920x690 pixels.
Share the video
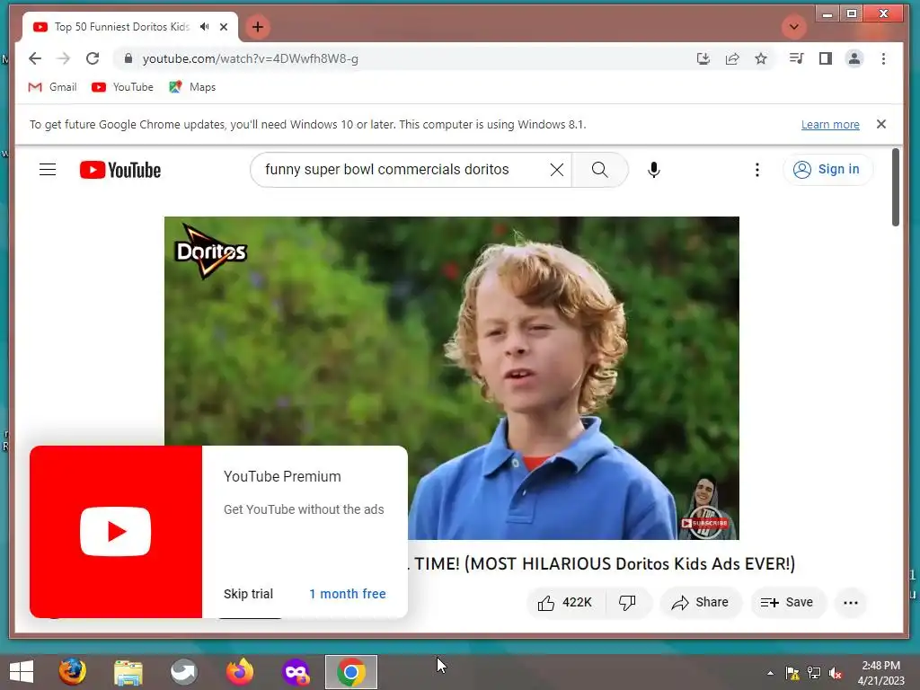[x=700, y=603]
